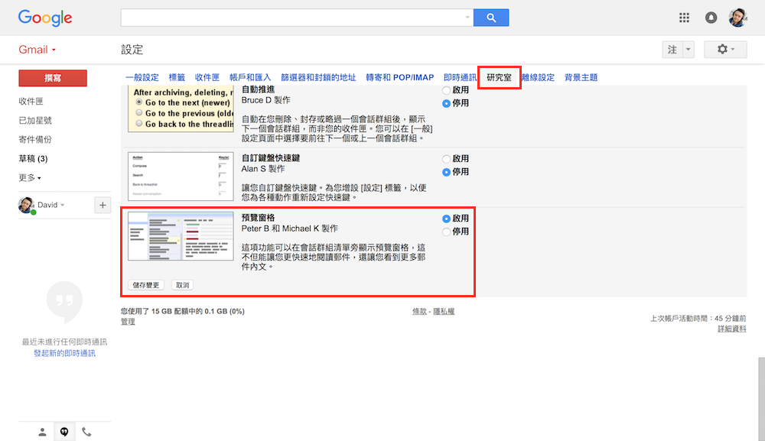Open the notifications bell icon
The image size is (765, 441).
[711, 18]
